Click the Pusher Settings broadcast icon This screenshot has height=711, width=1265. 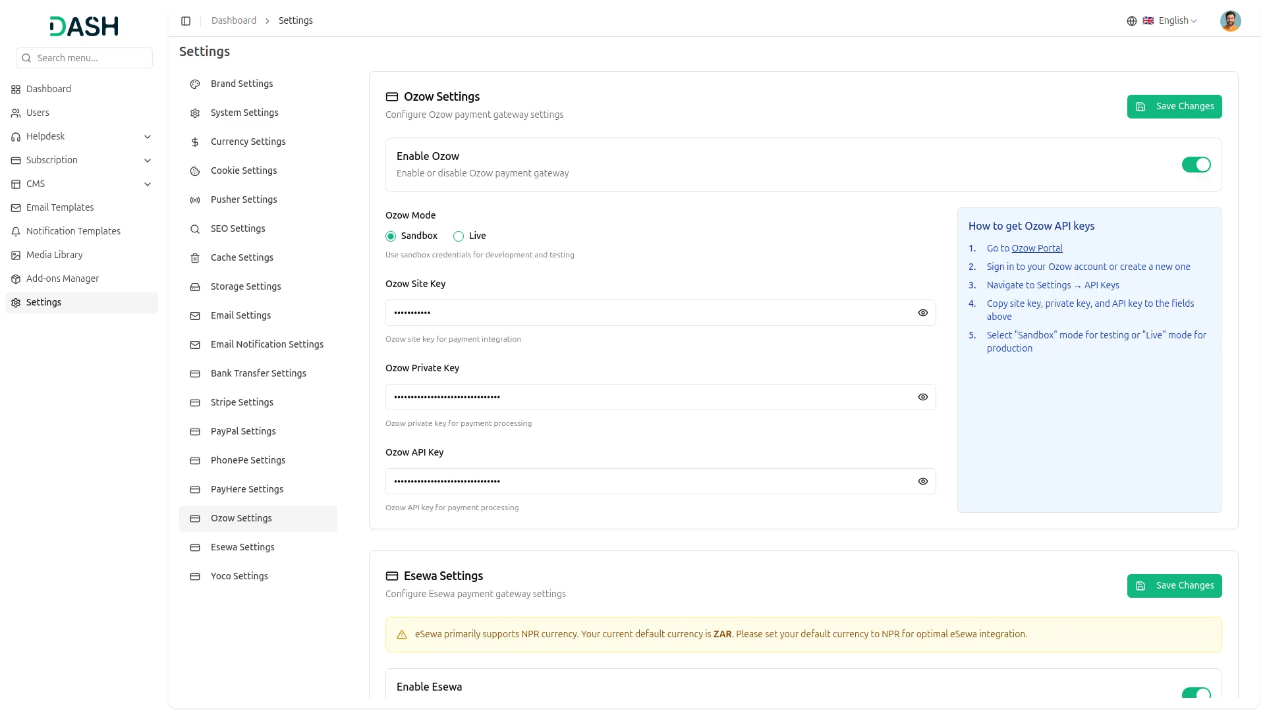click(195, 200)
